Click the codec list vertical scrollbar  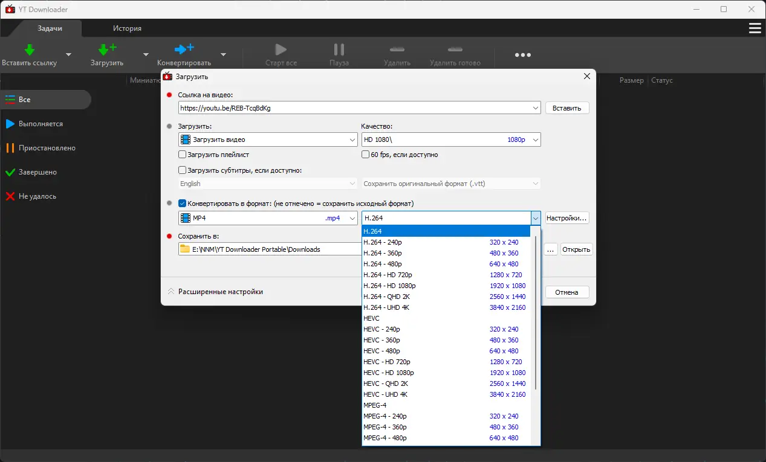(x=536, y=312)
